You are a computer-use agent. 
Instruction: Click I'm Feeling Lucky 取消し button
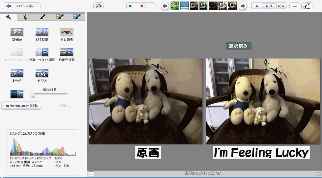point(21,106)
